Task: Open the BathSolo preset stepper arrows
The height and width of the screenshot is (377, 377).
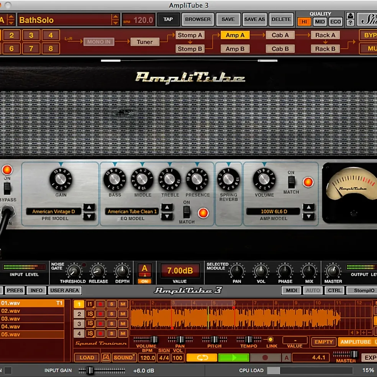Action: coord(115,20)
